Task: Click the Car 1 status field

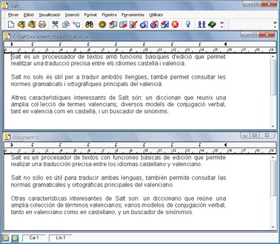Action: (34, 238)
